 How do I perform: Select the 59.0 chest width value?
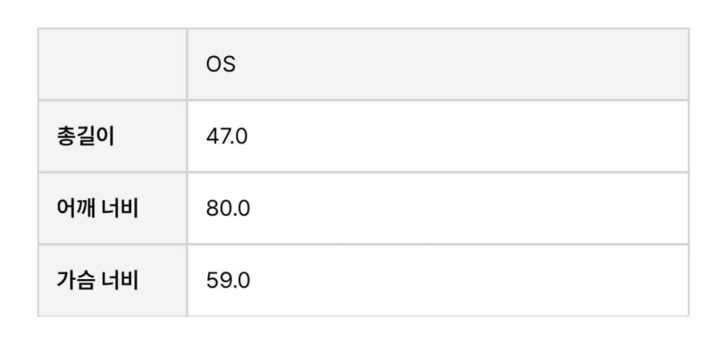coord(227,281)
